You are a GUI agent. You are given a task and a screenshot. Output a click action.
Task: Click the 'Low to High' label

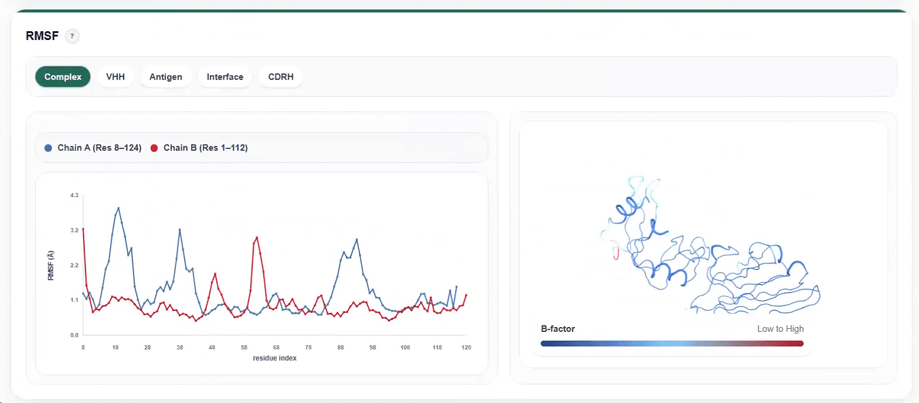(780, 329)
